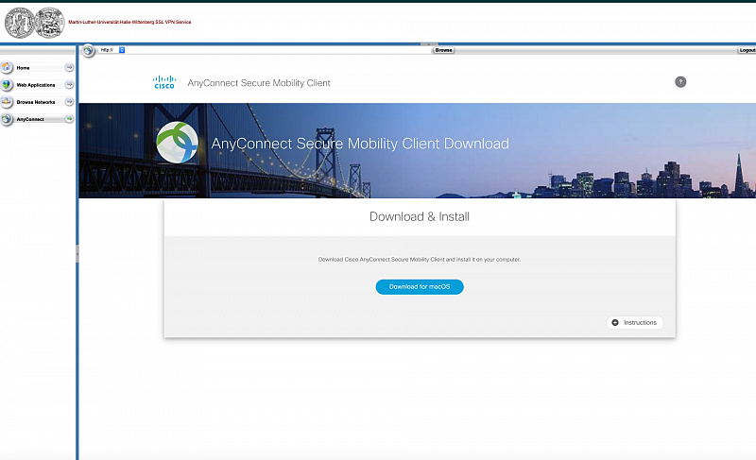Click the globe icon left of http dropdown

[x=88, y=50]
